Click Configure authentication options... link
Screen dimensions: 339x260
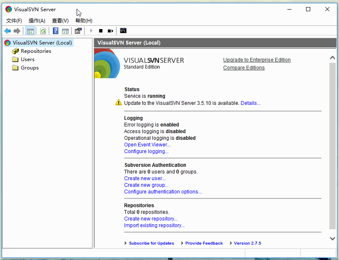pos(163,192)
